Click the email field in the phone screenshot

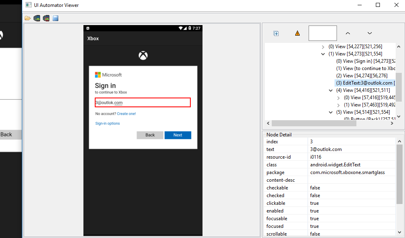143,102
